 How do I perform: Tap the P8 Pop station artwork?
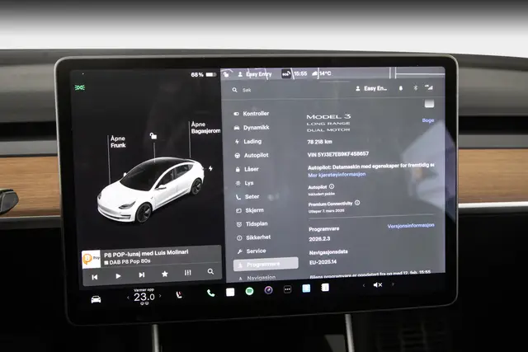click(x=91, y=259)
